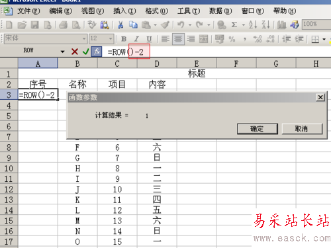Open the 视图 menu
331x248 pixels.
93,11
